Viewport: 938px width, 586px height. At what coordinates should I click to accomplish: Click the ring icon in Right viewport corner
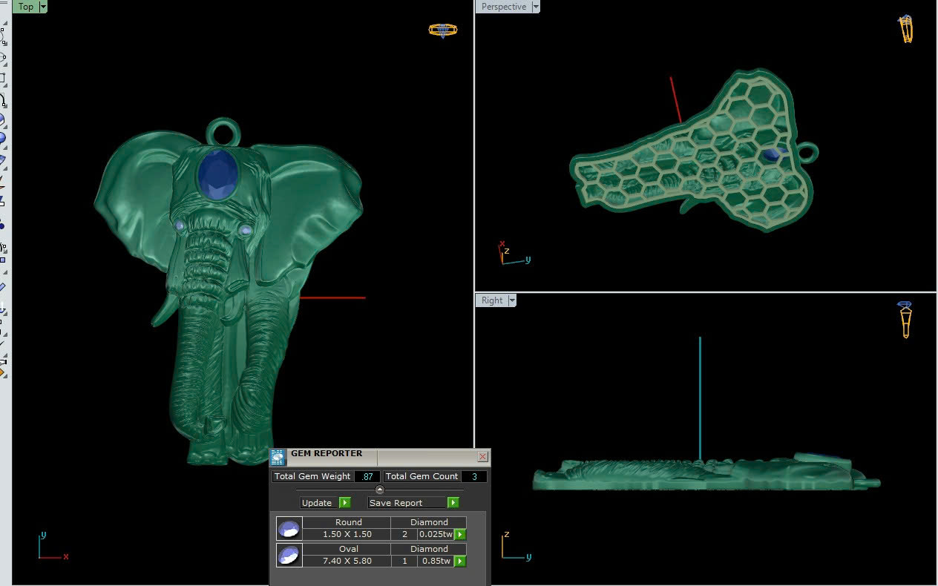pos(905,320)
